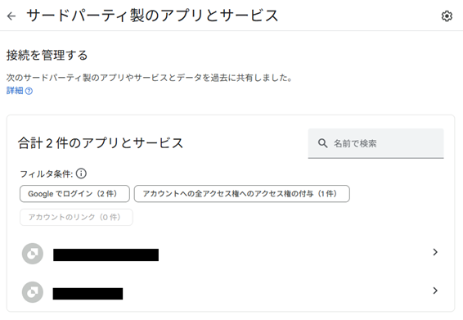Click the 合計 2 件のアプリとサービス heading
463x320 pixels.
pos(101,143)
